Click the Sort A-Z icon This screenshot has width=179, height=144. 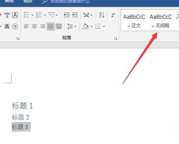coord(102,15)
